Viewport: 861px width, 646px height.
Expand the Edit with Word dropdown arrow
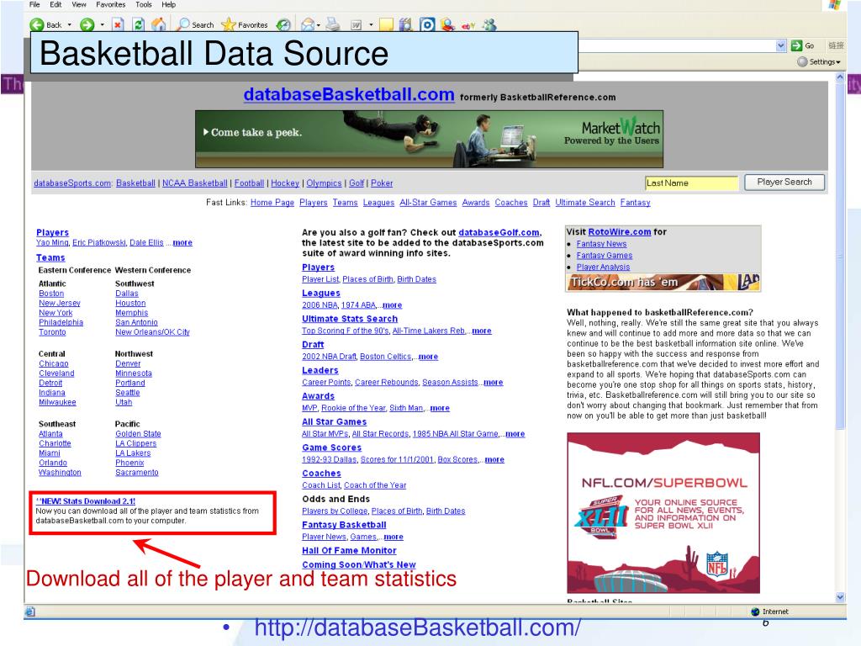coord(371,25)
